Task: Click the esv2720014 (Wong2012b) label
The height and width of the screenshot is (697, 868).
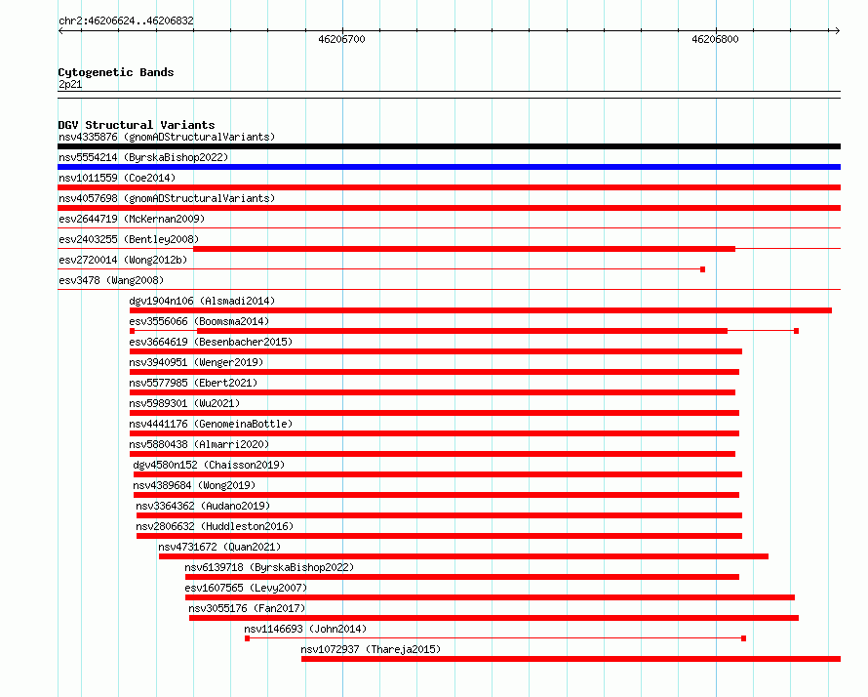Action: [x=123, y=260]
